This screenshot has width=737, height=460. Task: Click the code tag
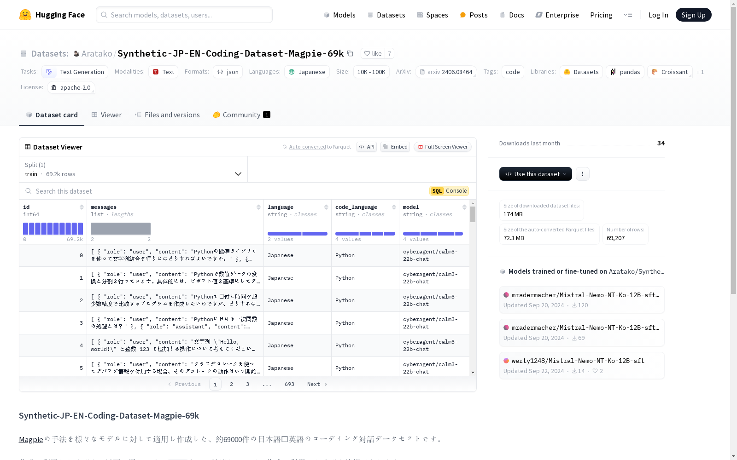[513, 72]
